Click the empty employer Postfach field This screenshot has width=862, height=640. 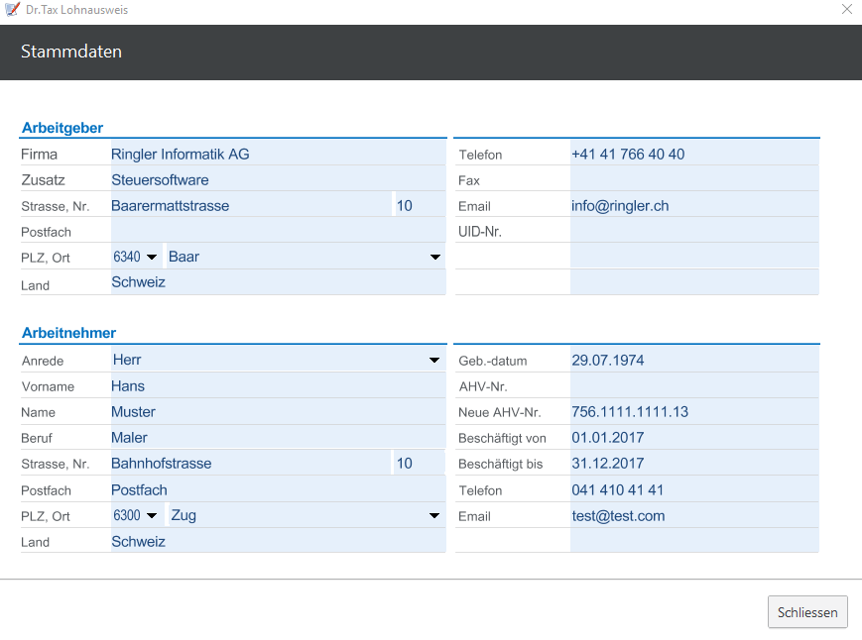(278, 232)
